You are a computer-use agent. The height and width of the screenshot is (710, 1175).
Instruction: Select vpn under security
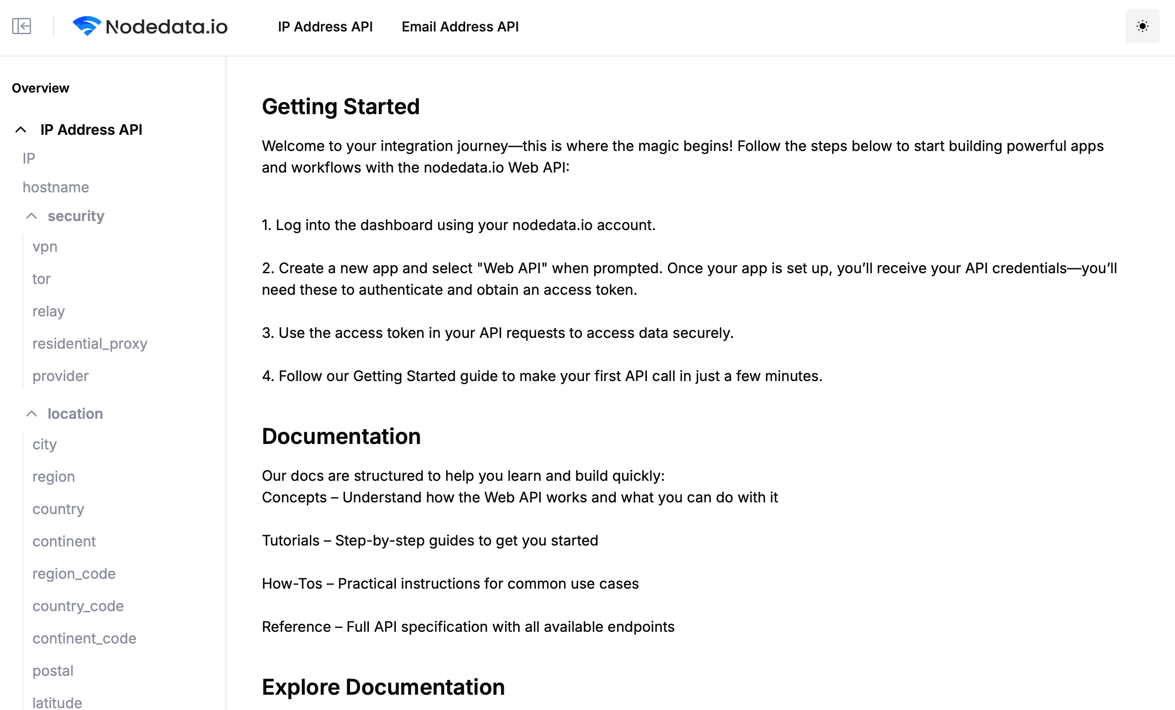(45, 246)
